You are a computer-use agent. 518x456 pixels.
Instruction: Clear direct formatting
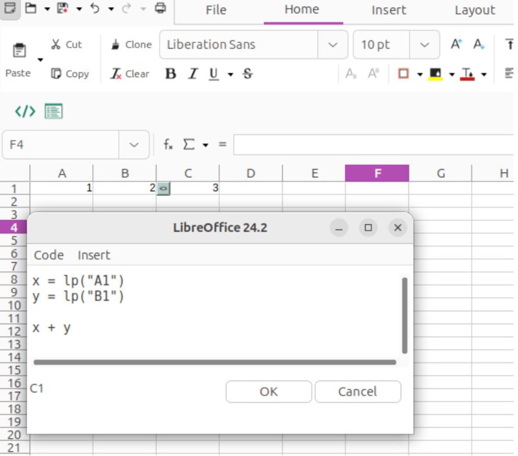pyautogui.click(x=130, y=74)
